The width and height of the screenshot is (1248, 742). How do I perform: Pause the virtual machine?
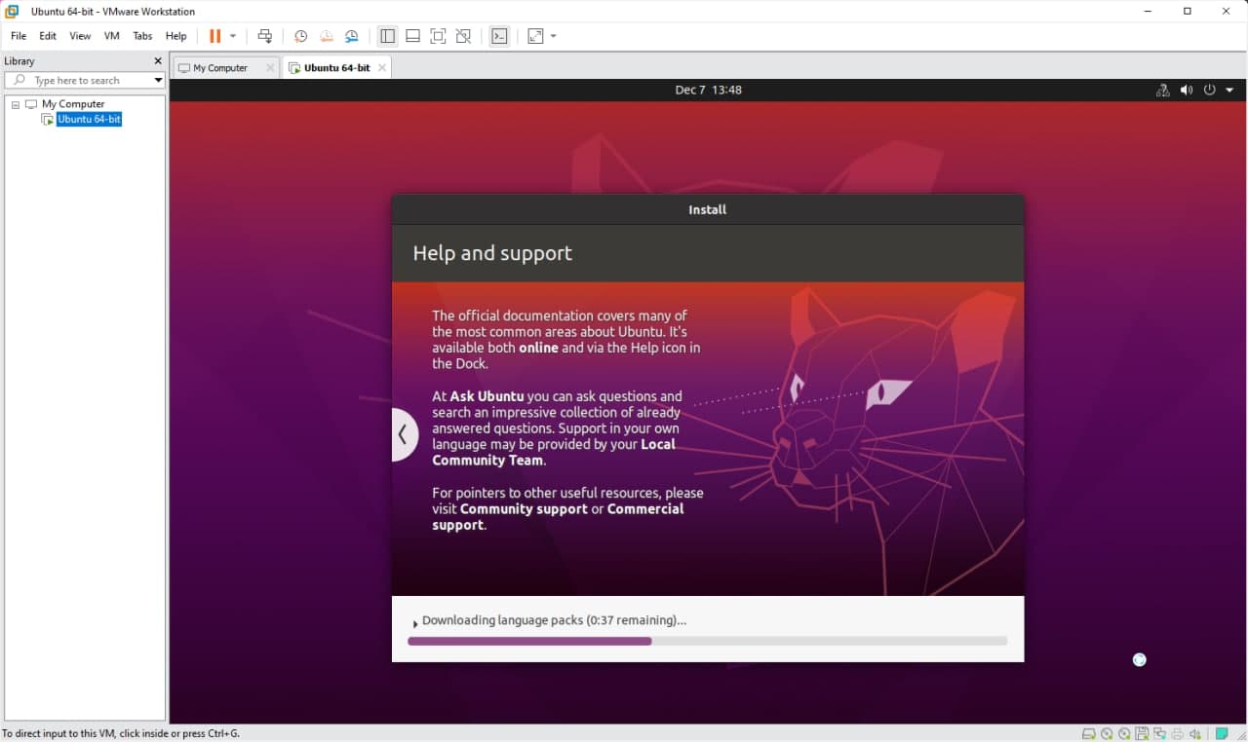[x=216, y=35]
